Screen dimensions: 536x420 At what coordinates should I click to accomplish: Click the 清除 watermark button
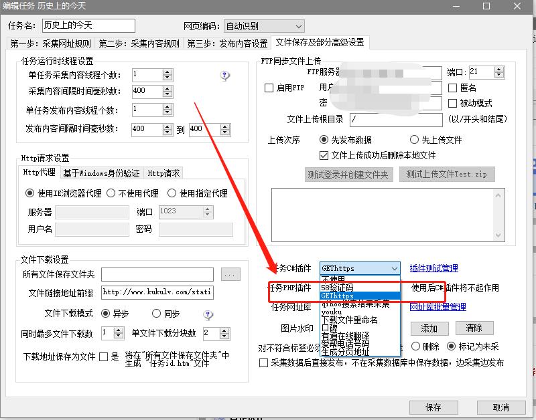point(474,328)
